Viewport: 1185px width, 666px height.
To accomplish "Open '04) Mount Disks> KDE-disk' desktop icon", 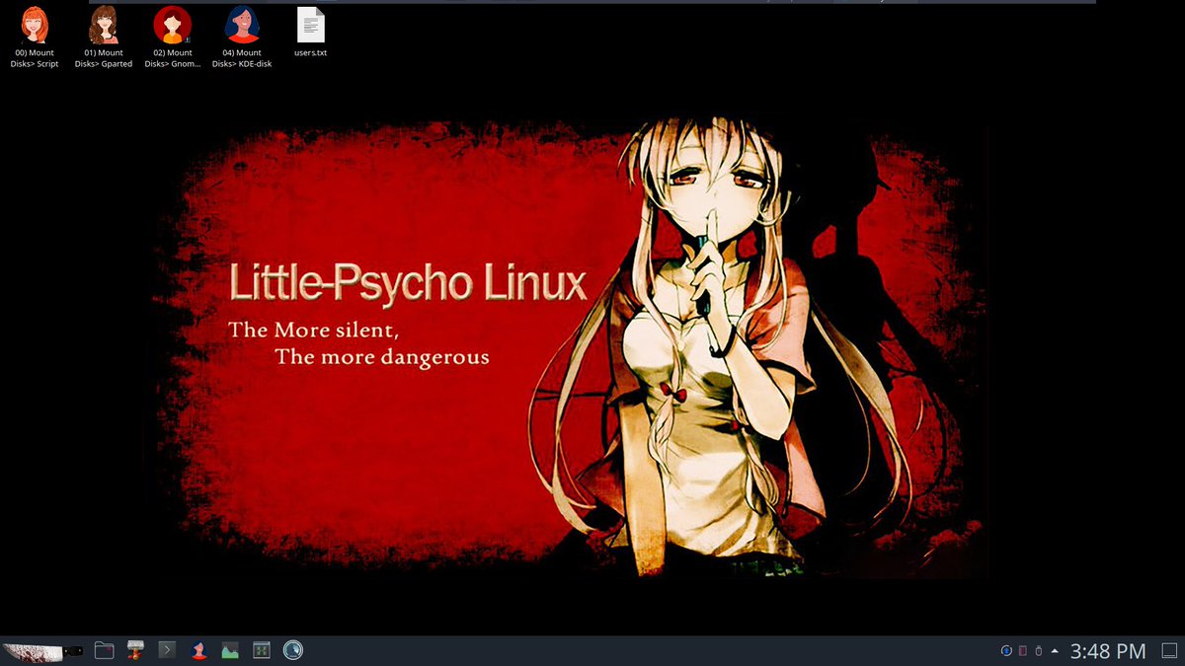I will [242, 37].
